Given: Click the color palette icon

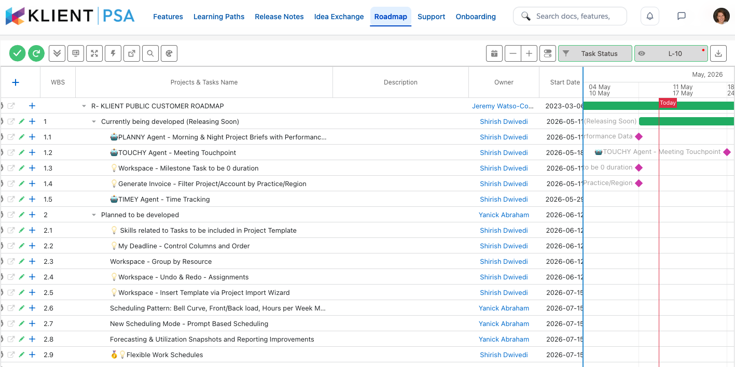Looking at the screenshot, I should pos(169,53).
